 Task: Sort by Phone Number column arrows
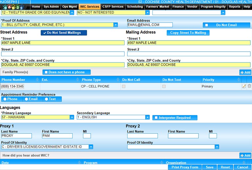pos(37,80)
